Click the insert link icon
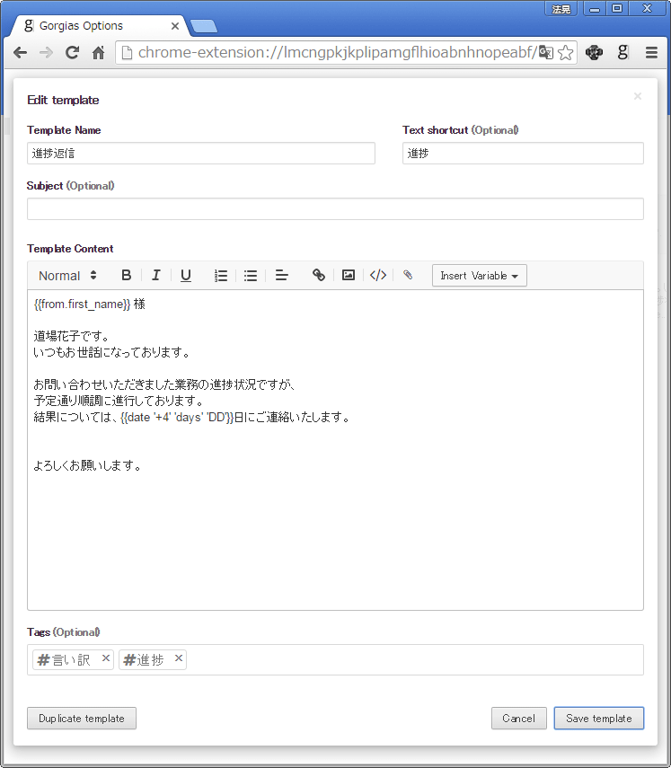Viewport: 671px width, 768px height. click(x=318, y=276)
